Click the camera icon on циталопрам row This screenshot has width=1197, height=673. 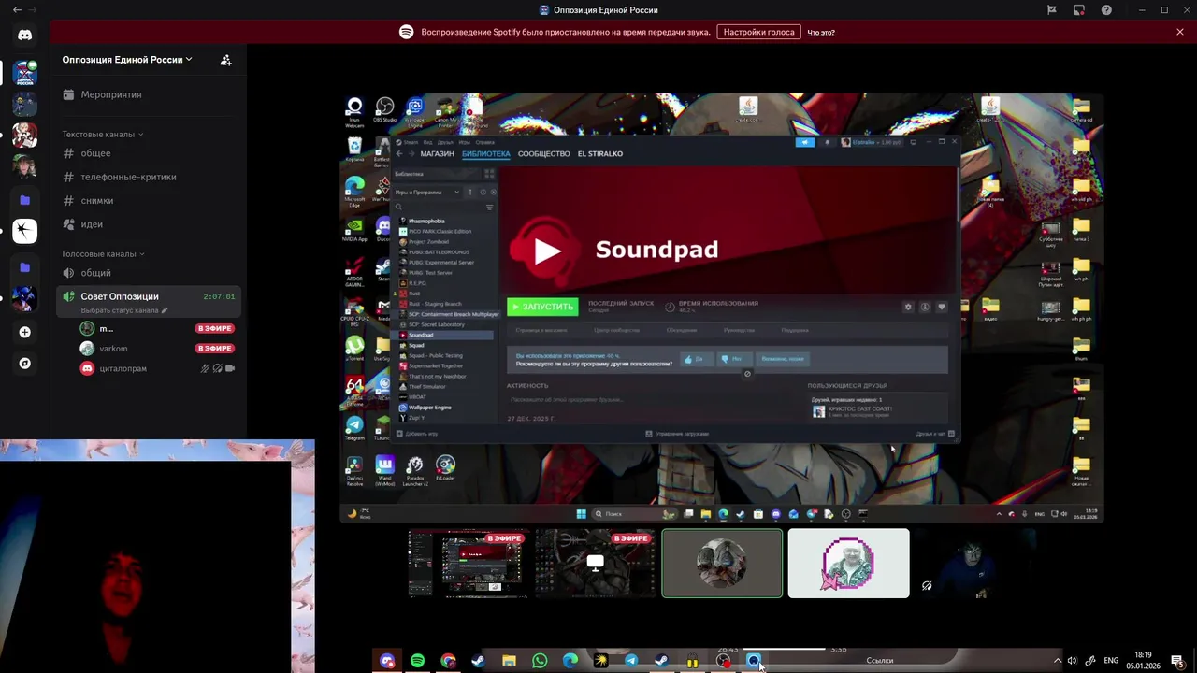pos(230,368)
